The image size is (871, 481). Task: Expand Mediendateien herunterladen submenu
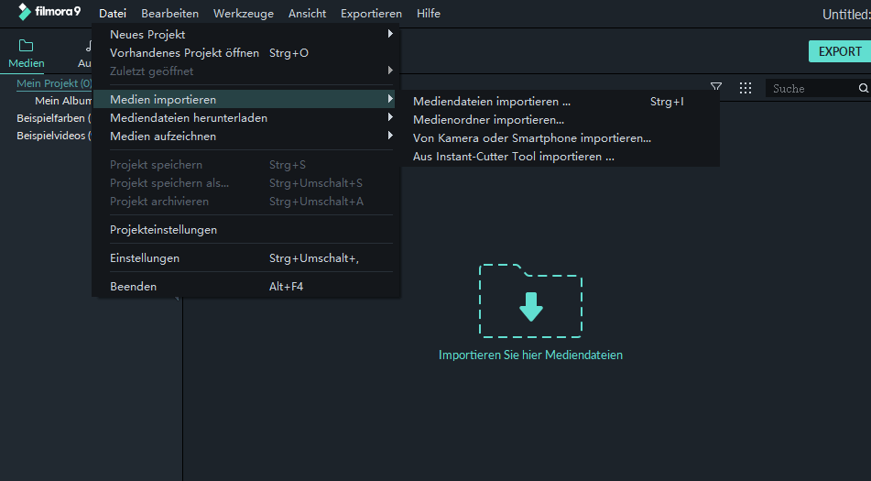(246, 118)
